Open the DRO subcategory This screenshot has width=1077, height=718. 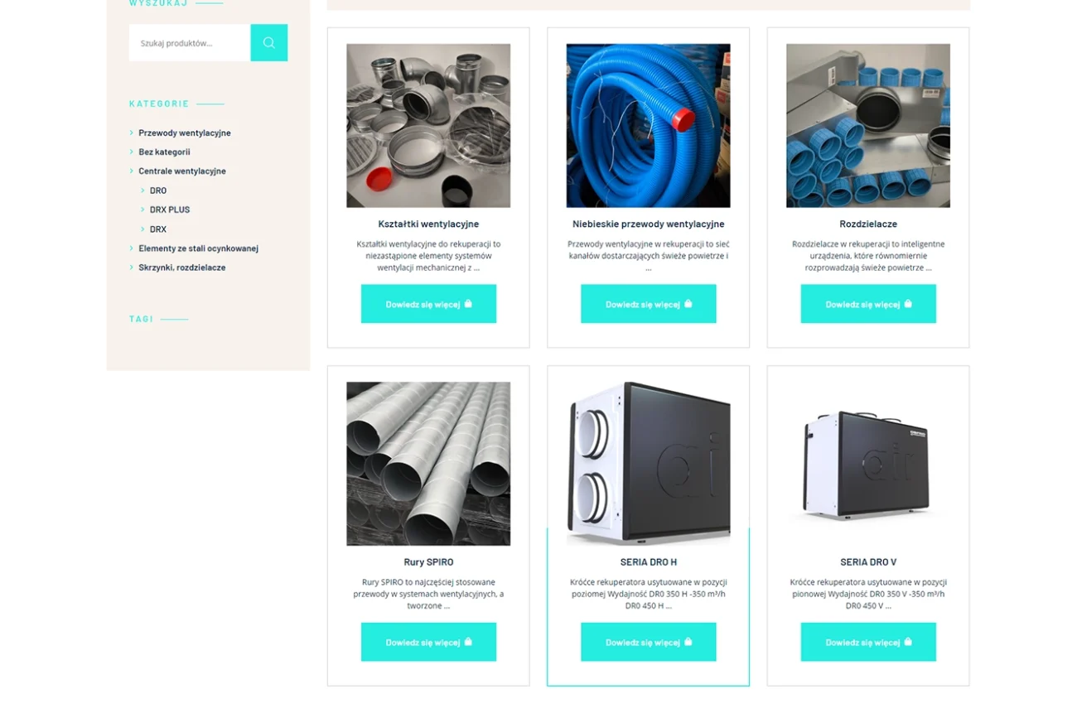[x=158, y=190]
